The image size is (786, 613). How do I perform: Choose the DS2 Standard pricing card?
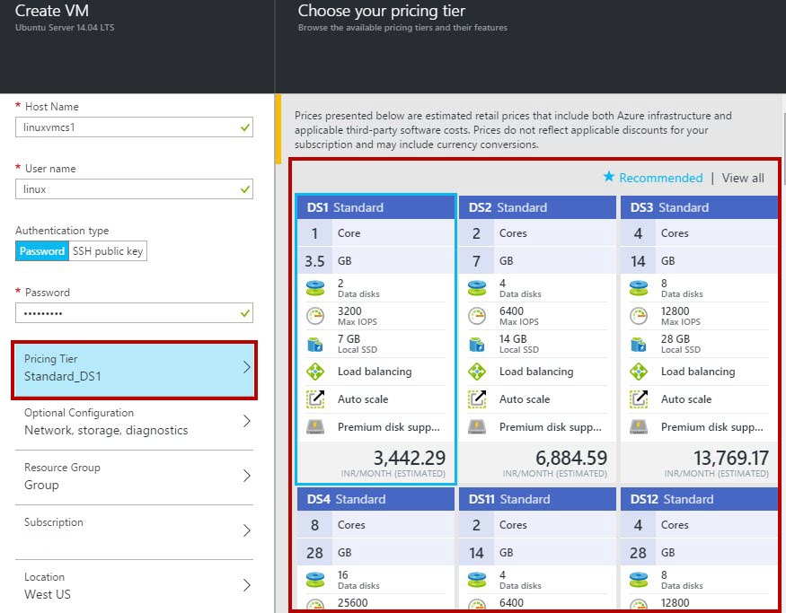coord(537,340)
